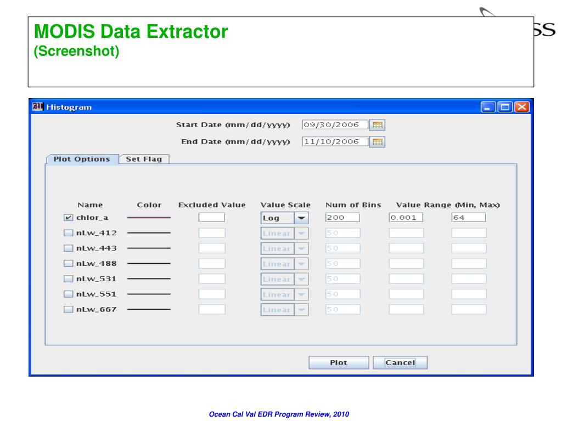Click the End Date field 11/10/2006

click(335, 141)
